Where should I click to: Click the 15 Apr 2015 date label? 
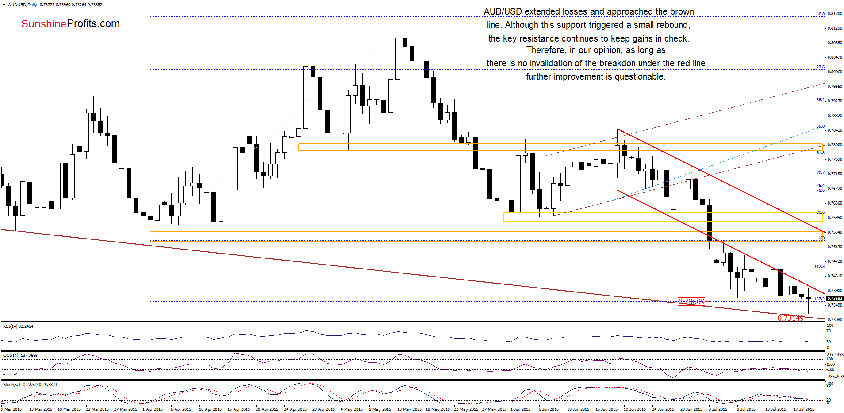point(239,409)
